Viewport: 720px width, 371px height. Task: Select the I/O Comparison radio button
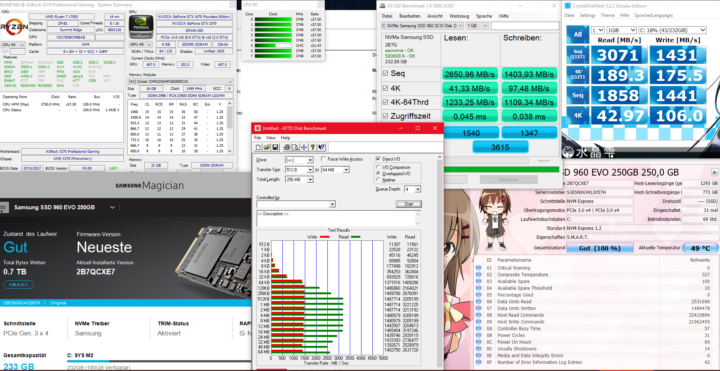[x=378, y=167]
